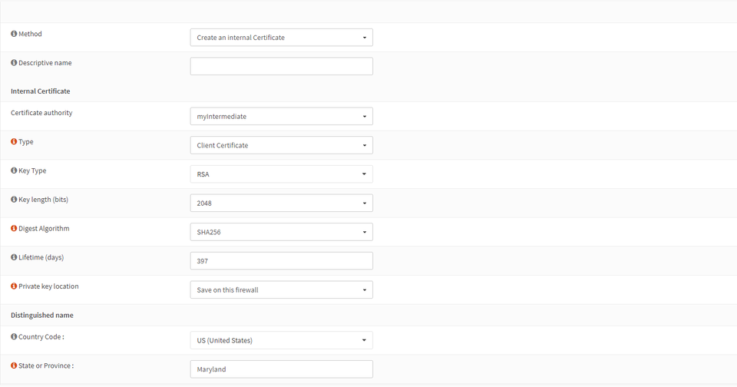
Task: Click the Descriptive name text field
Action: click(281, 66)
